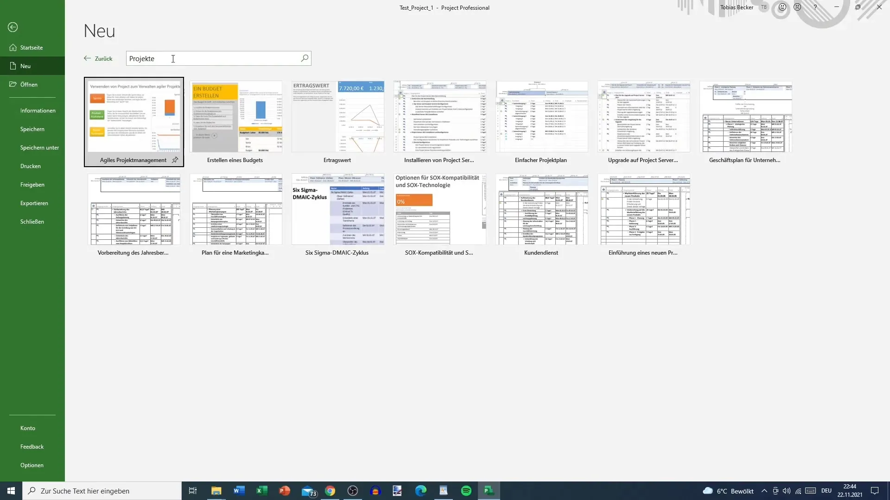
Task: Select Vorbereitung des Jahresberichts template
Action: click(x=134, y=209)
